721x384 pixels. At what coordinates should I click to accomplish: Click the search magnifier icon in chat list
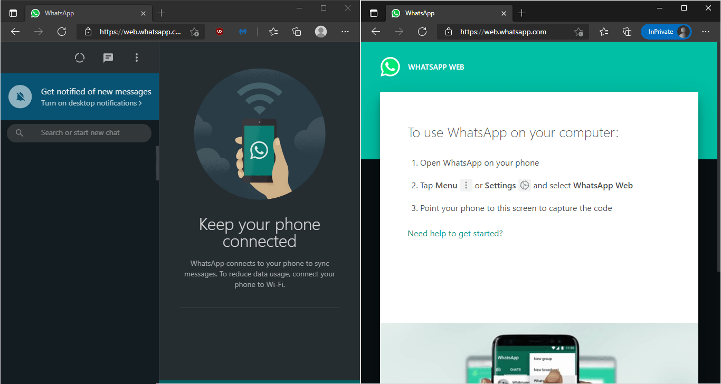pos(20,133)
